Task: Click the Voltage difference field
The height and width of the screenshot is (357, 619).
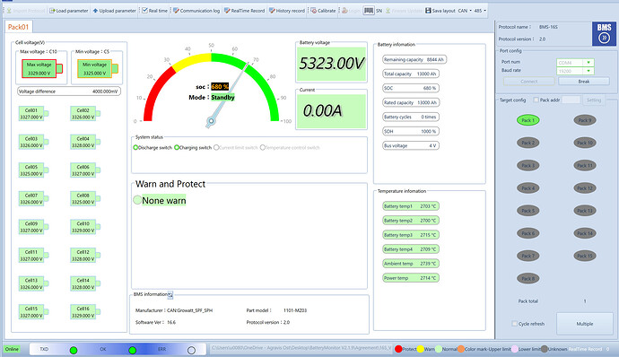Action: click(69, 91)
